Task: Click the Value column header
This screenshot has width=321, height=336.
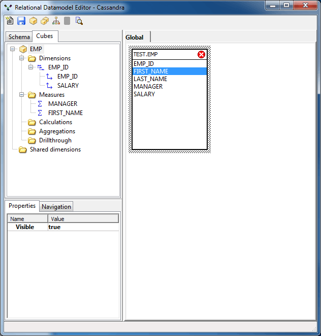Action: point(83,219)
